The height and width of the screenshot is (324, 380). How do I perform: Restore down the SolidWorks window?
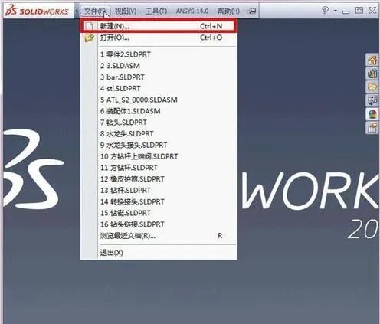[359, 11]
